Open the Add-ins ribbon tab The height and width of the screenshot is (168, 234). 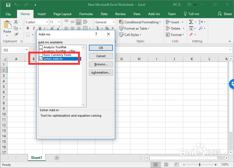[154, 14]
